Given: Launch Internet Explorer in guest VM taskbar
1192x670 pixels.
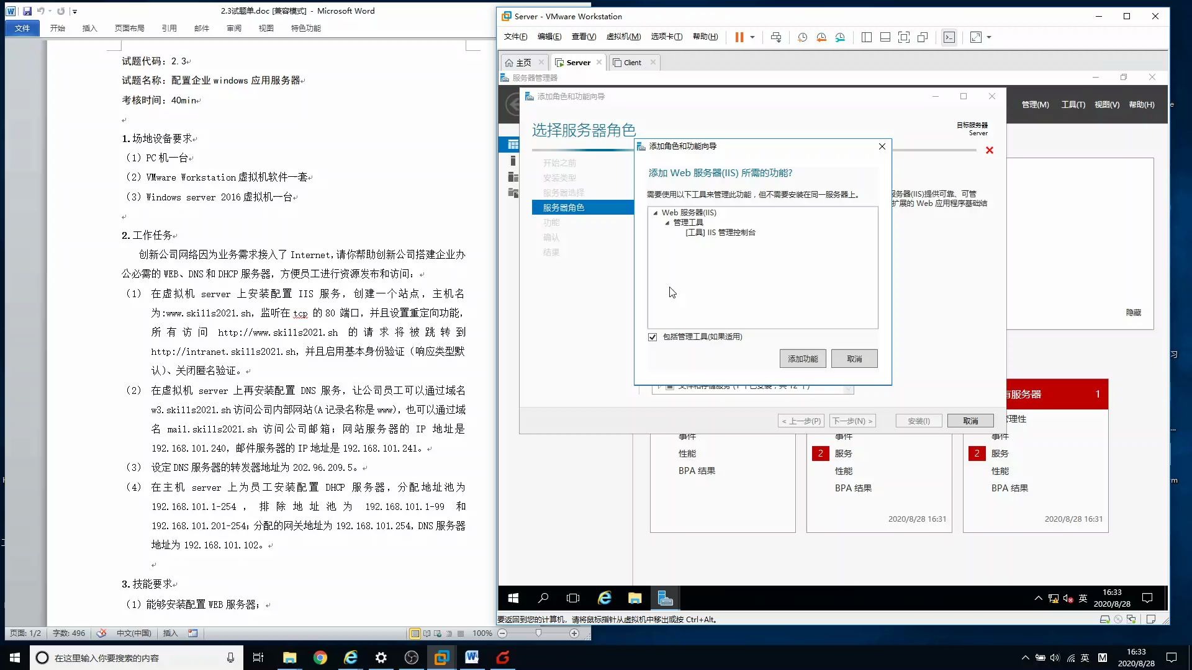Looking at the screenshot, I should pos(604,598).
